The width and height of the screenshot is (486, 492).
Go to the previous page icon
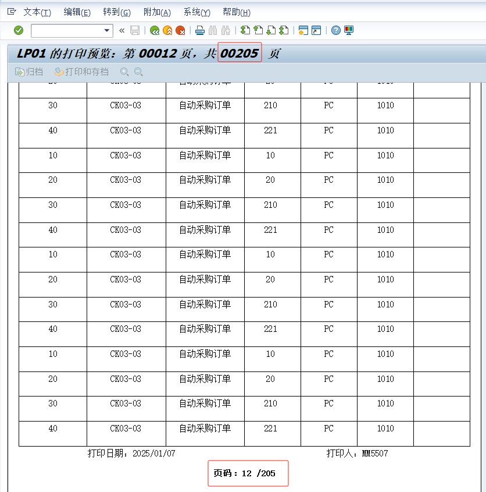tap(258, 30)
